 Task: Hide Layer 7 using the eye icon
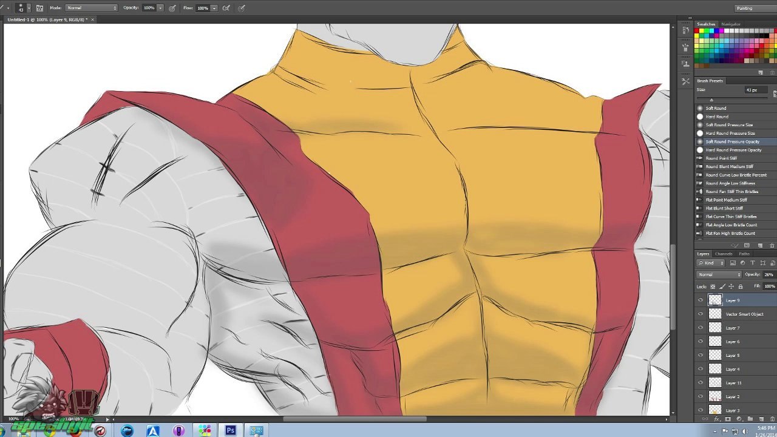click(701, 328)
